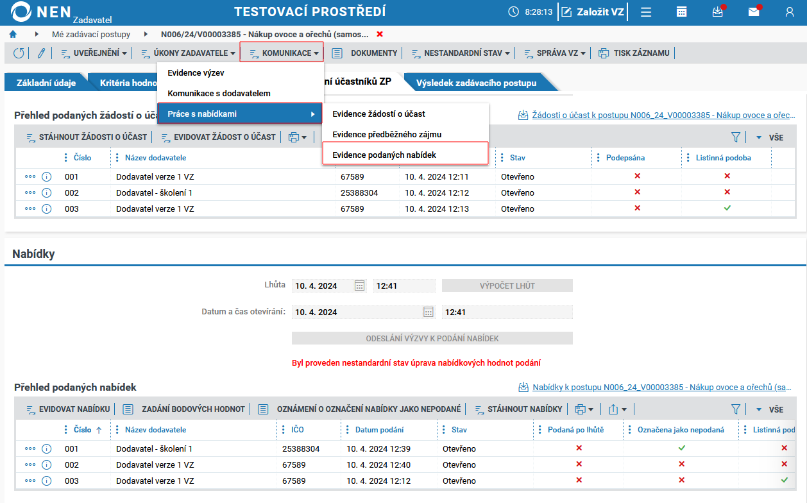Image resolution: width=807 pixels, height=503 pixels.
Task: Click VÝPOČET LHŮT button
Action: tap(507, 286)
